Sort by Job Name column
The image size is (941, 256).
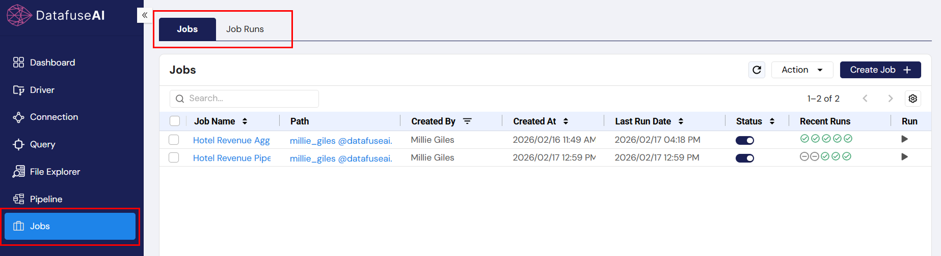point(245,121)
